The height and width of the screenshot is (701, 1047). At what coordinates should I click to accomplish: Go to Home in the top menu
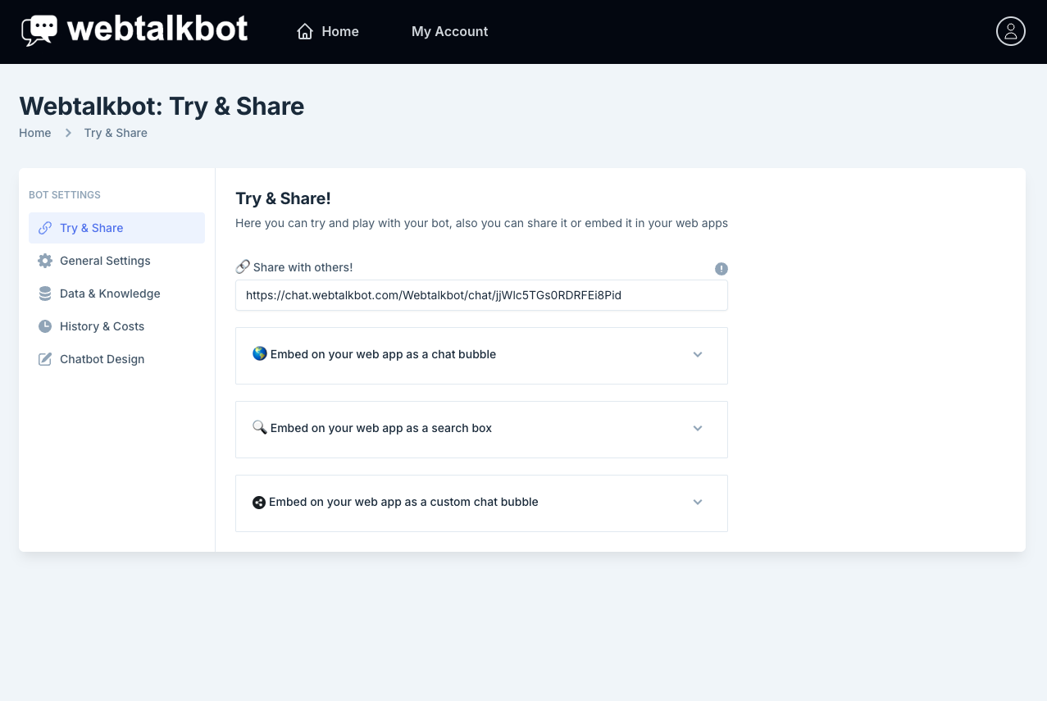[x=340, y=32]
